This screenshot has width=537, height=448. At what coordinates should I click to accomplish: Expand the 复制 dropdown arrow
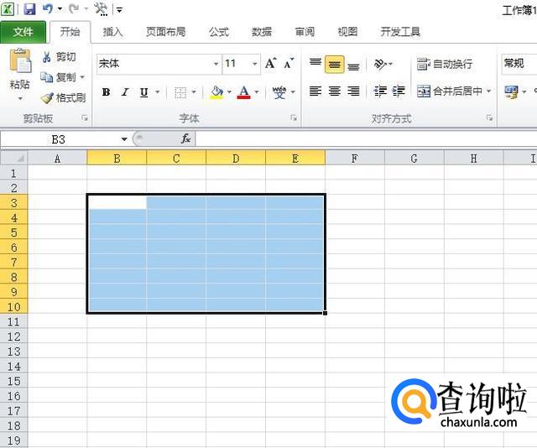coord(82,77)
